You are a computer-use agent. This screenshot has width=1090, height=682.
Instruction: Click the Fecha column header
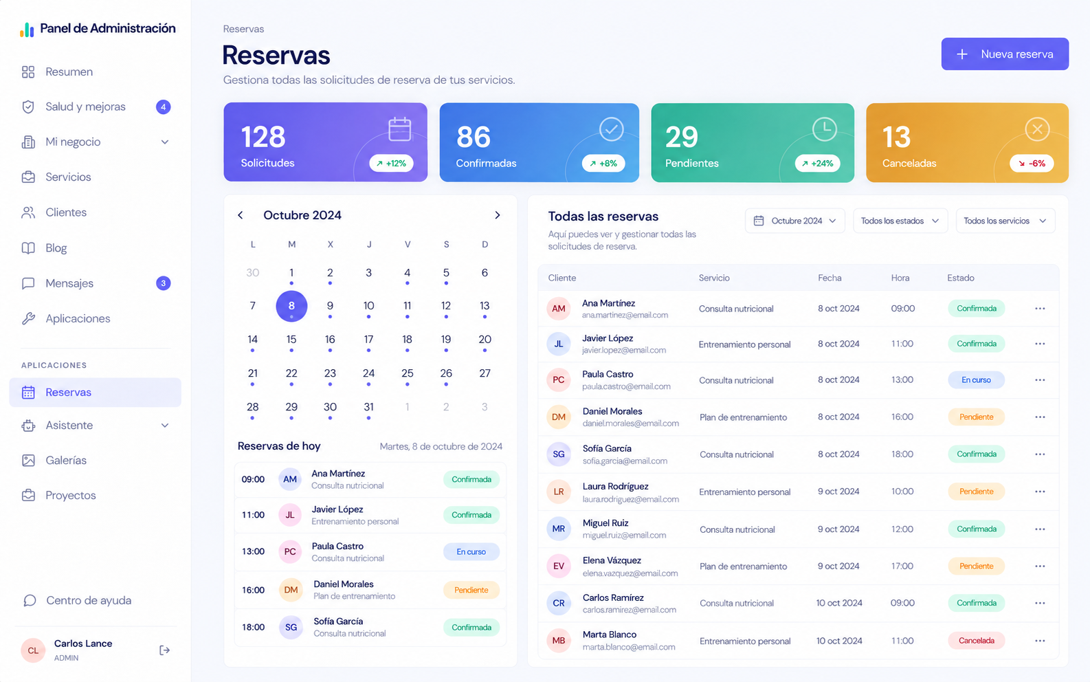click(x=830, y=278)
